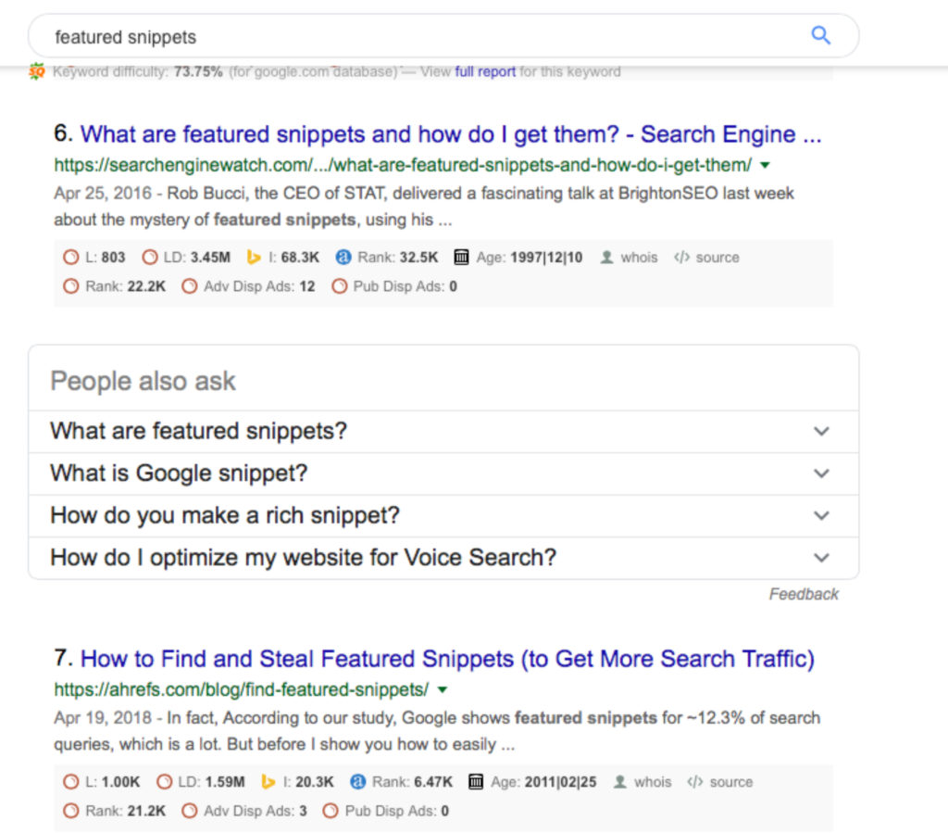Click the archive Age icon for 1997|12|10
The image size is (948, 833).
click(x=461, y=257)
